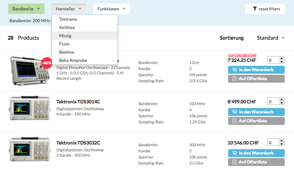Image resolution: width=294 pixels, height=171 pixels.
Task: Open the Tektronix TDS3014C product title
Action: click(78, 102)
